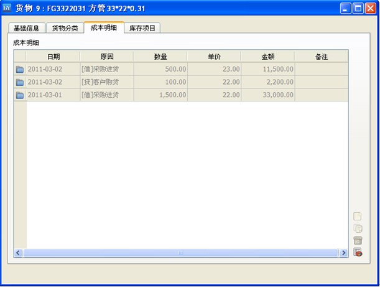Switch to the 基础信息 tab

point(27,29)
